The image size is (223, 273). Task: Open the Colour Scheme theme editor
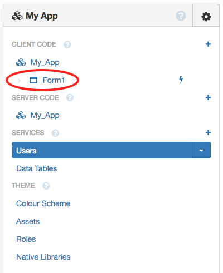43,203
